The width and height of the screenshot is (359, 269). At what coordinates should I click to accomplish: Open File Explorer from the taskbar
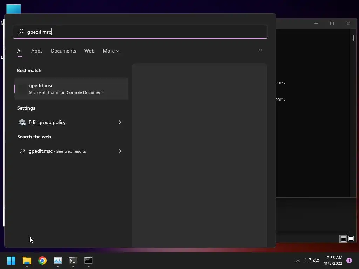tap(27, 261)
